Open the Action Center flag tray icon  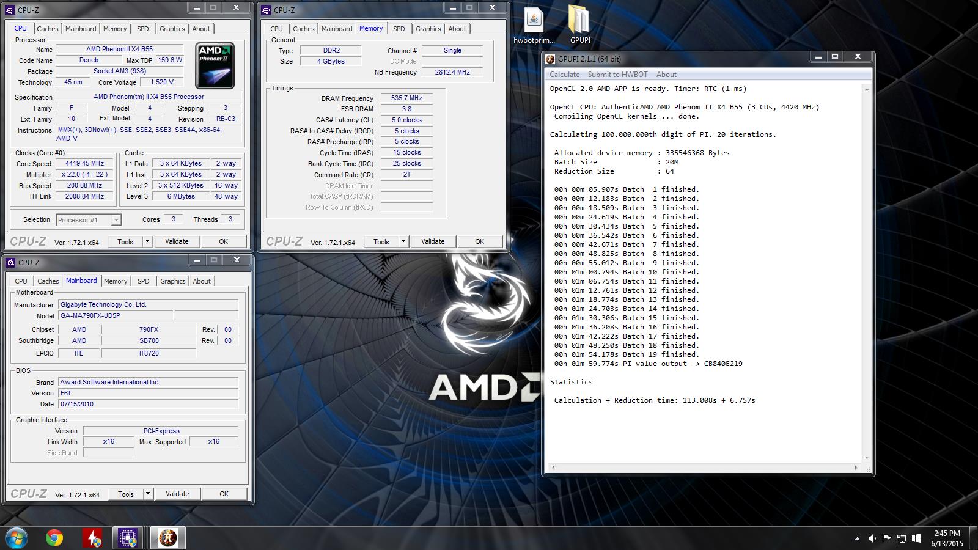click(x=887, y=538)
